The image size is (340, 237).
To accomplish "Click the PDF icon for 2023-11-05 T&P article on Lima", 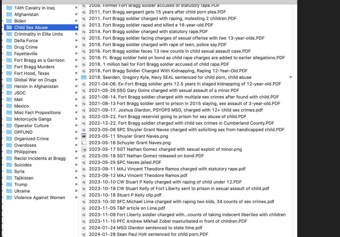I will coord(84,208).
